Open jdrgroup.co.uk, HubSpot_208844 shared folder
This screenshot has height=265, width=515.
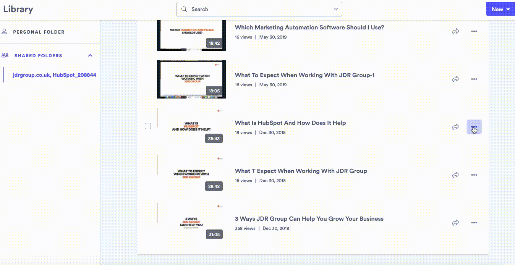point(54,75)
